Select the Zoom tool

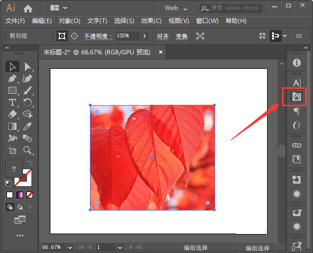click(x=28, y=150)
